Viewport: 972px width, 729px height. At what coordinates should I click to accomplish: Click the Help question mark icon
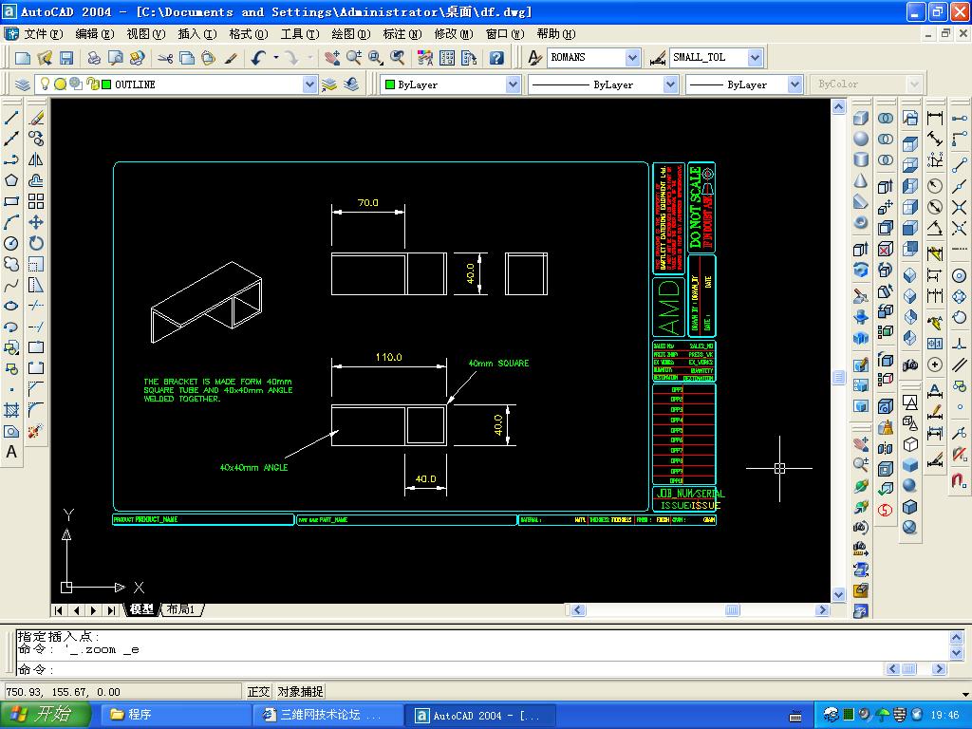[x=495, y=58]
